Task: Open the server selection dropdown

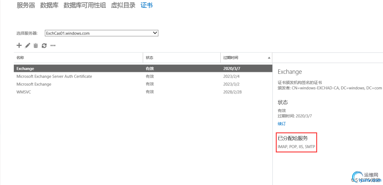Action: tap(102, 33)
